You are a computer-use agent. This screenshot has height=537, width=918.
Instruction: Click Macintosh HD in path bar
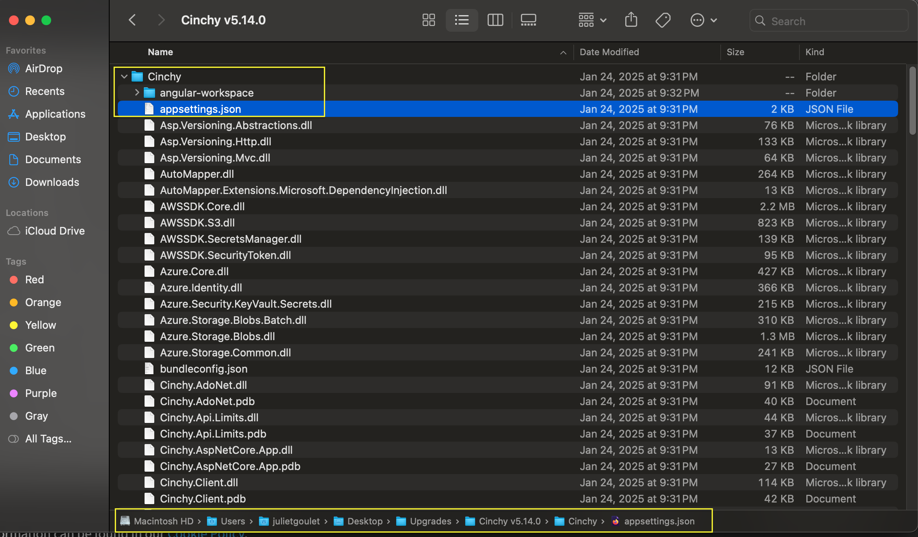(157, 521)
